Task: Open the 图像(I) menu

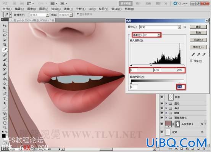Action: 32,9
